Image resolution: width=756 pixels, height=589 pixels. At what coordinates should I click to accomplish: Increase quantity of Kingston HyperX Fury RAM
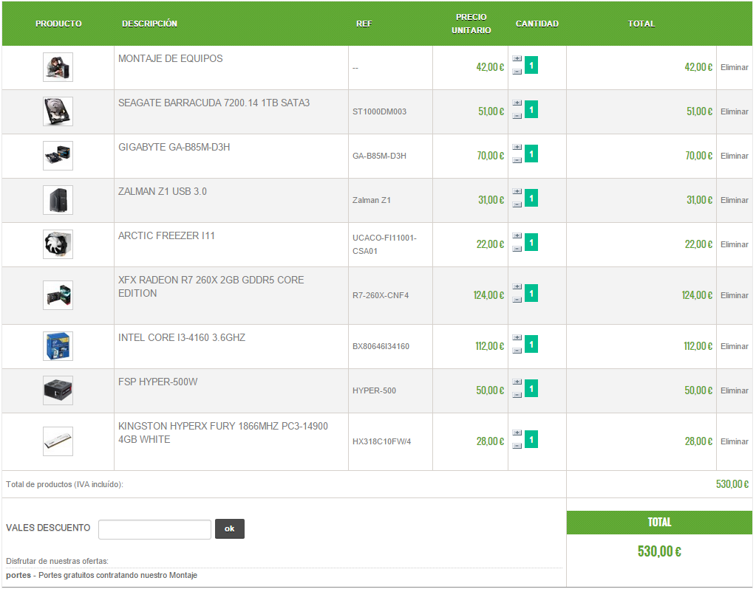[517, 433]
